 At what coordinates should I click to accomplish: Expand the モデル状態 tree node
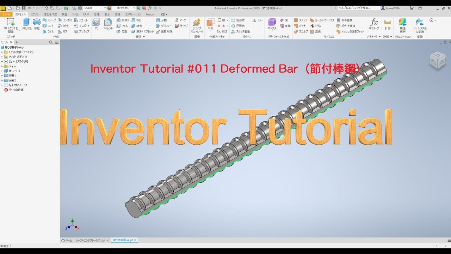(2, 52)
